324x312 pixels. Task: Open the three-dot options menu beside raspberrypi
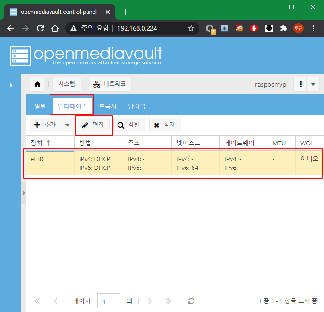pos(301,84)
